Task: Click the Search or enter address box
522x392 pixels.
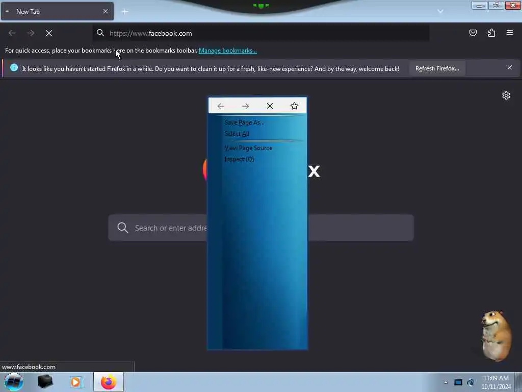Action: point(261,228)
